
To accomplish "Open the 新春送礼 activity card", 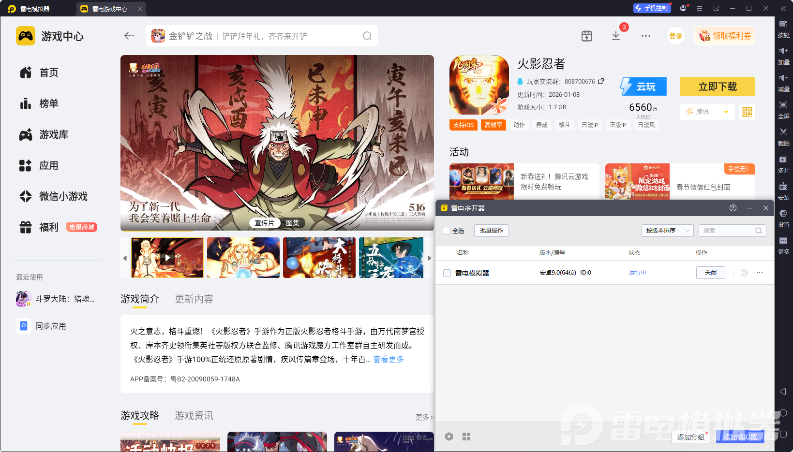I will point(524,182).
